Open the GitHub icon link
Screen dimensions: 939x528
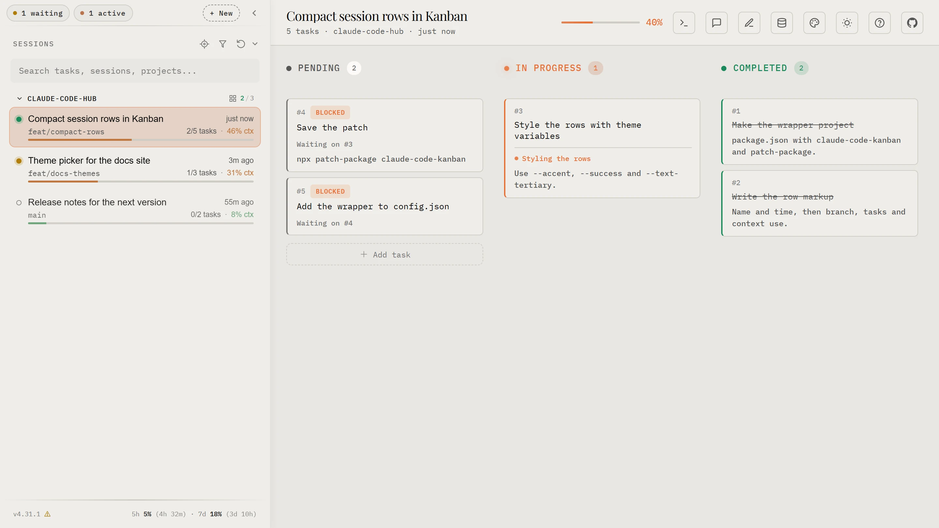coord(912,22)
